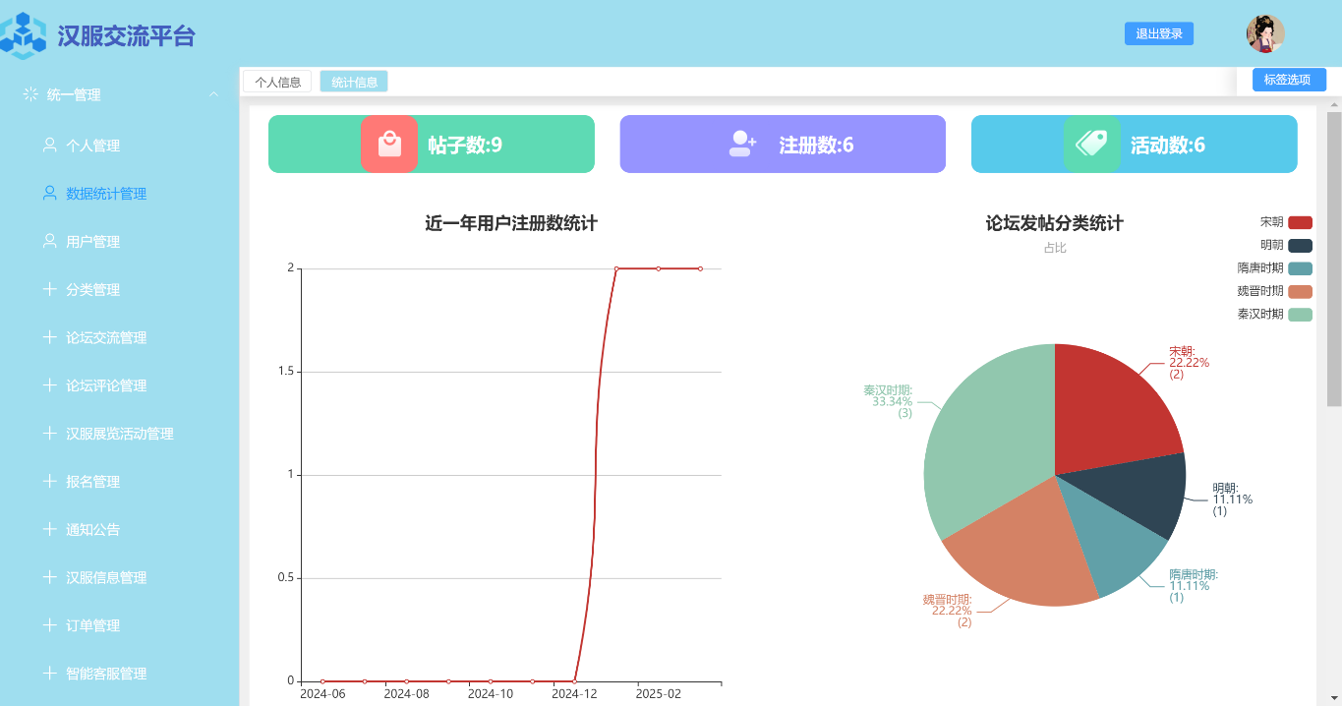The image size is (1342, 706).
Task: Click the vertical scrollbar thumb
Action: coord(1334,260)
